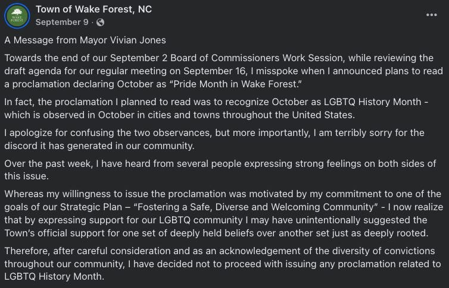
Task: Open the Town of Wake Forest, NC page
Action: 93,10
